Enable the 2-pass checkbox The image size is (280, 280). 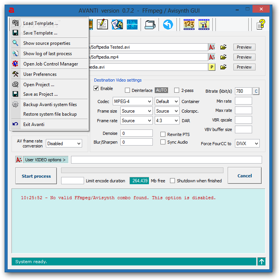[176, 90]
